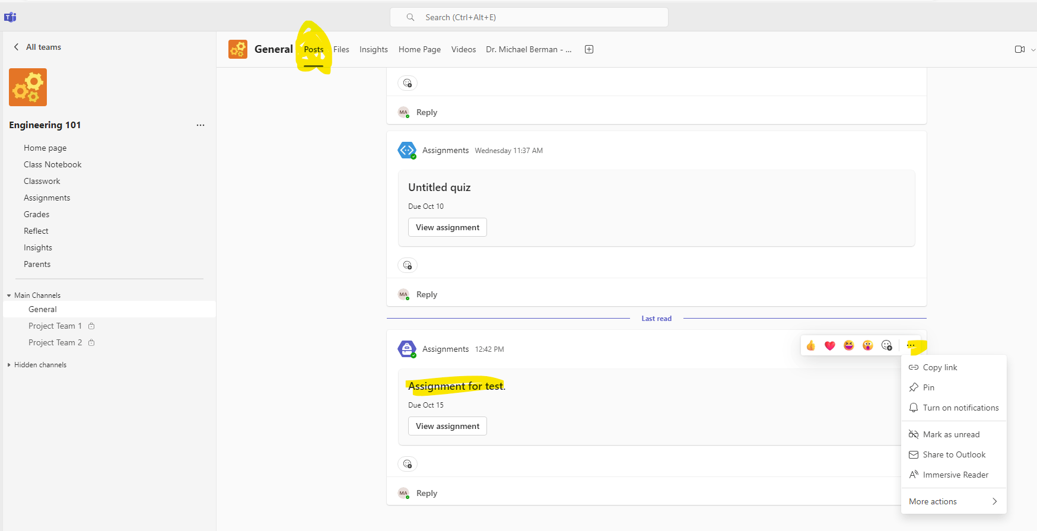Select Share to Outlook
The width and height of the screenshot is (1037, 531).
tap(954, 454)
